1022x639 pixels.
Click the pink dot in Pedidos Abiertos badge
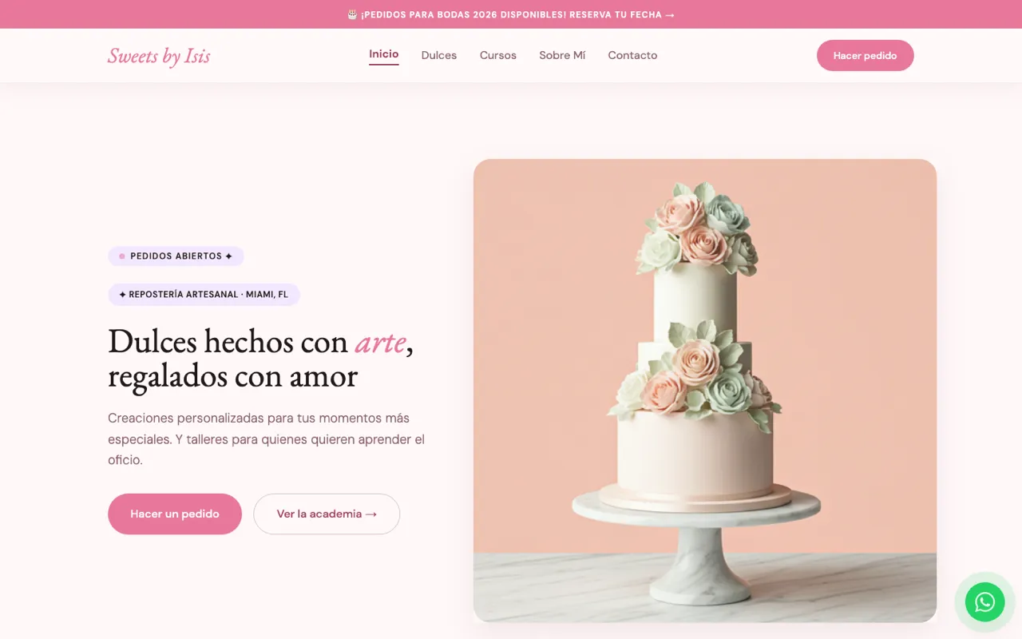coord(122,256)
